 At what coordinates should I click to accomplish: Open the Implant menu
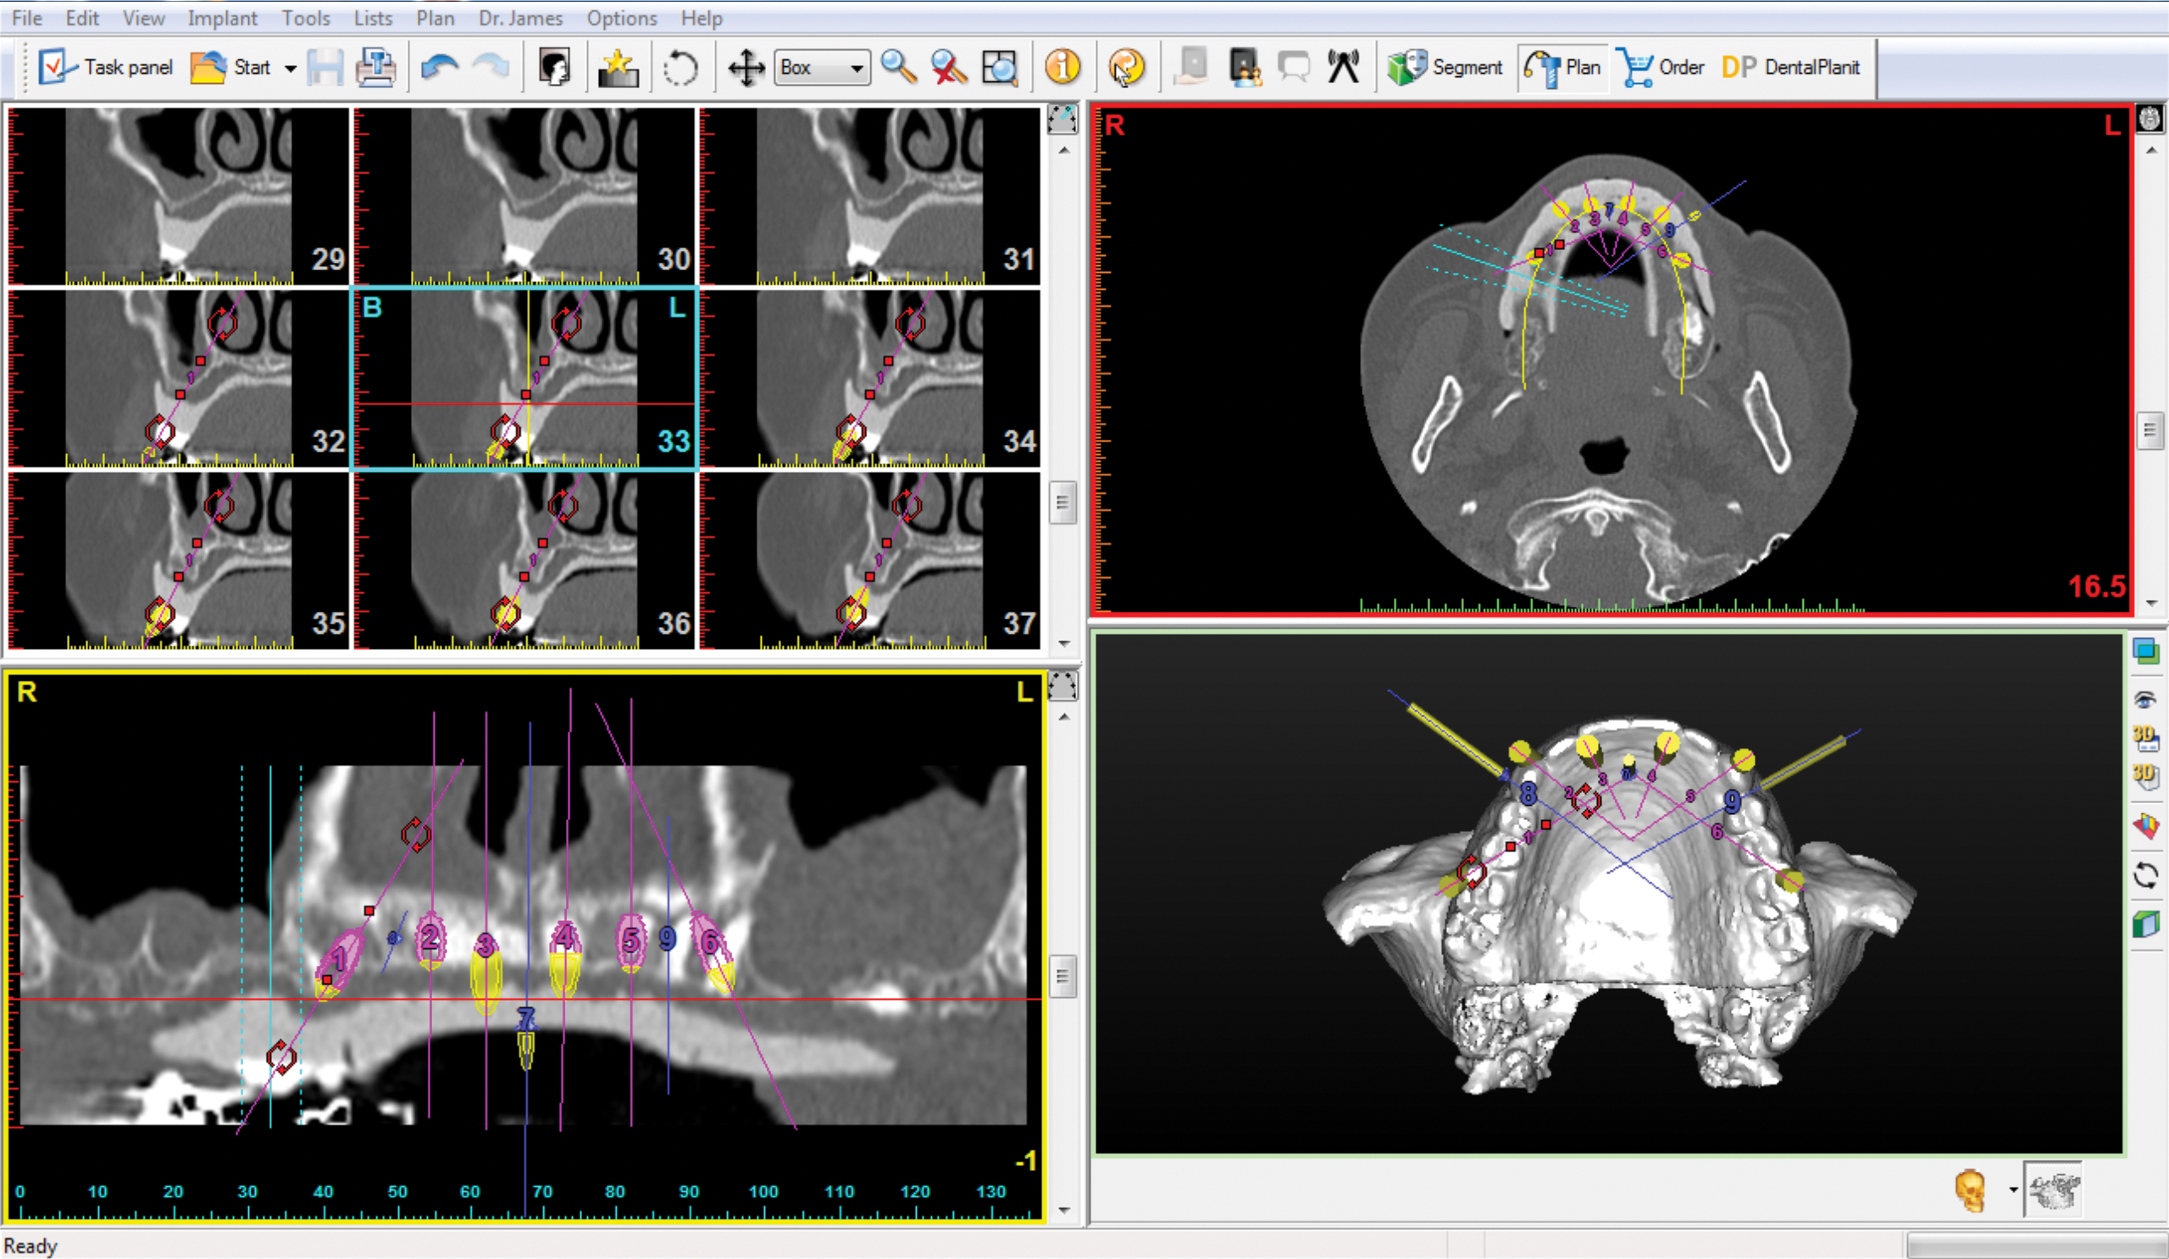(222, 18)
